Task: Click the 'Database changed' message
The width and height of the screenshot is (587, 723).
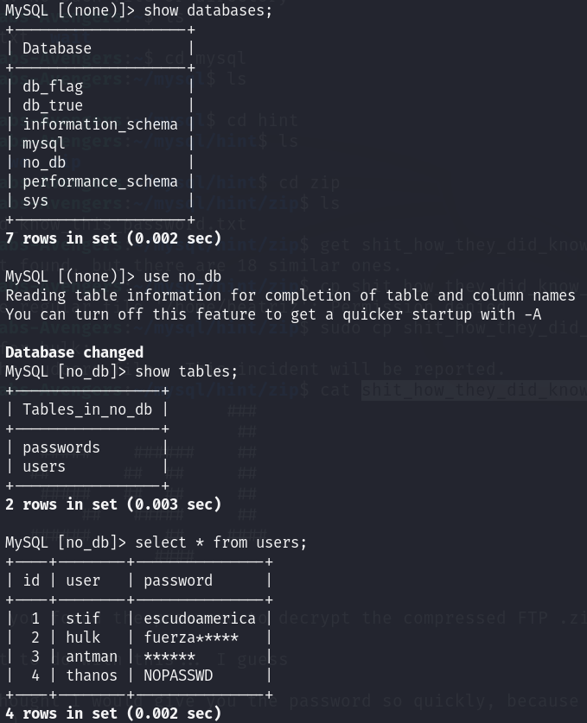Action: tap(74, 352)
